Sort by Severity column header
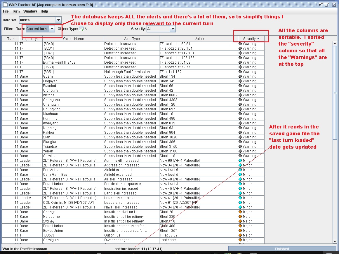339x254 pixels. [251, 39]
